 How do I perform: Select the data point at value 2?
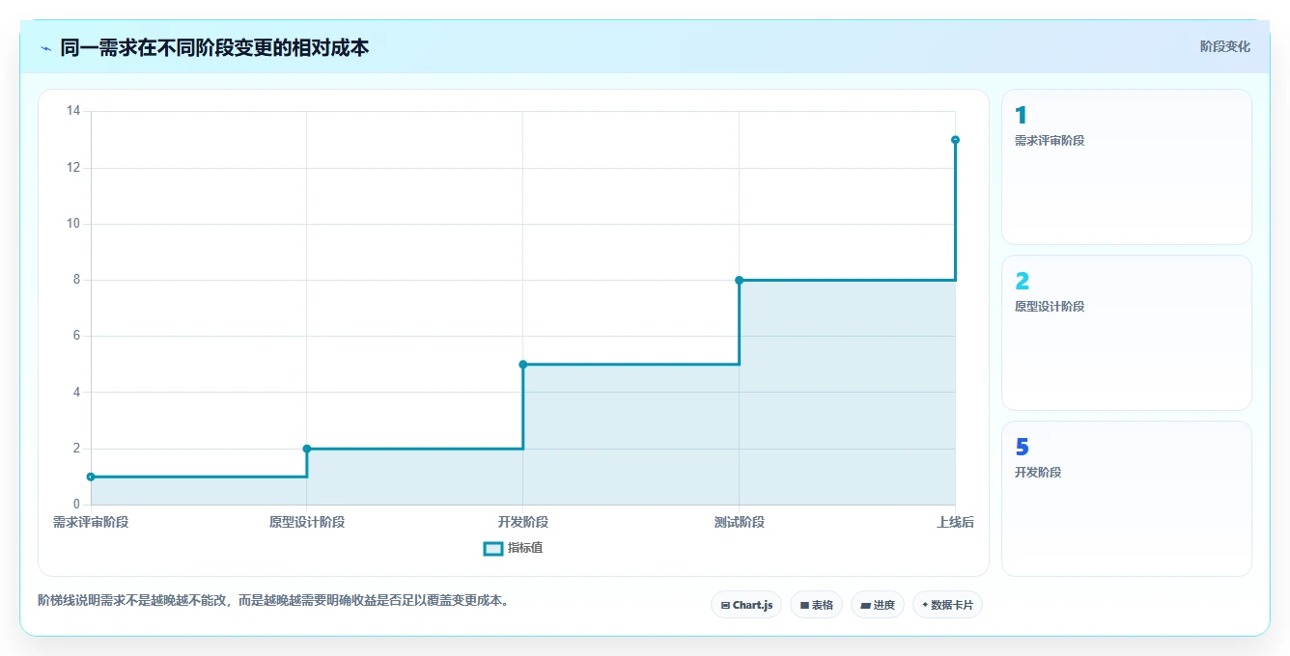[307, 449]
